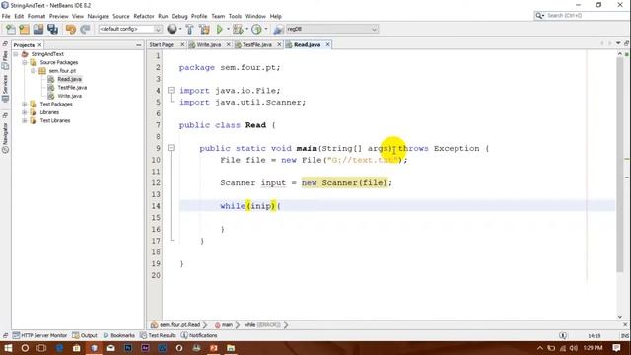The image size is (631, 355).
Task: Click the Undo toolbar icon
Action: (71, 29)
